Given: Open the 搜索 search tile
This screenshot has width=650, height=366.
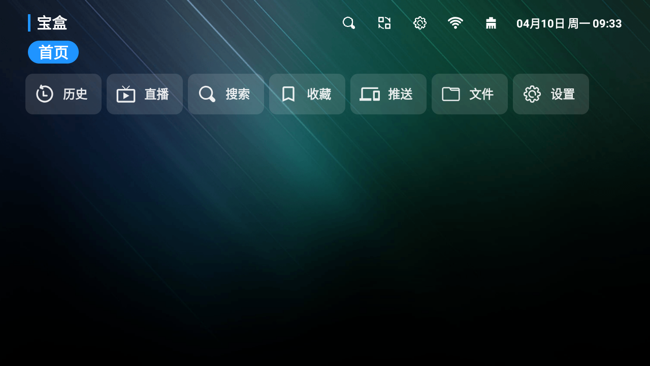Looking at the screenshot, I should click(226, 94).
